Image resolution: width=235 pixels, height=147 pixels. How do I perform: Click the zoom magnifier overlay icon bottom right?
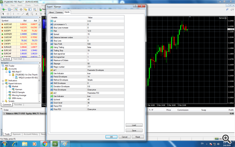tap(227, 139)
